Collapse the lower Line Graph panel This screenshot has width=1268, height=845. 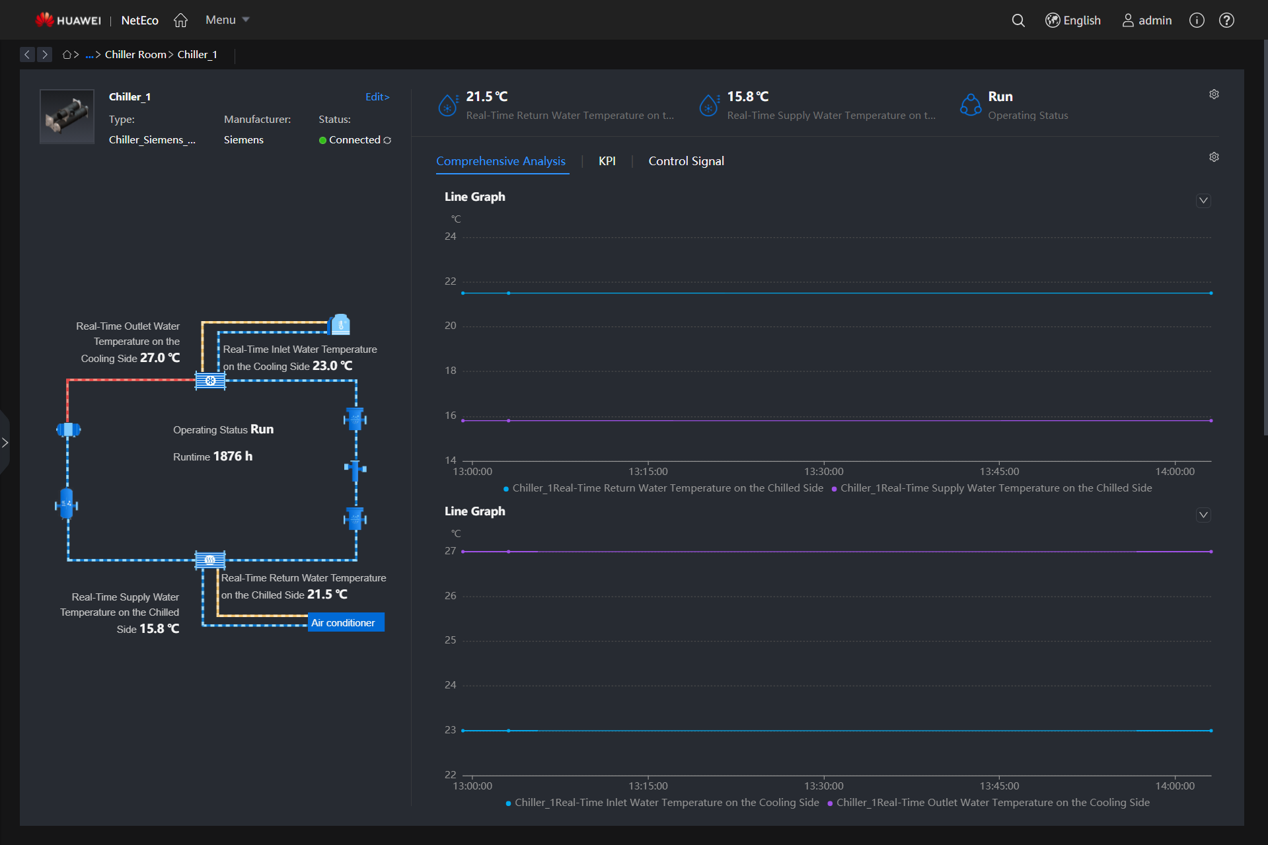(x=1203, y=515)
